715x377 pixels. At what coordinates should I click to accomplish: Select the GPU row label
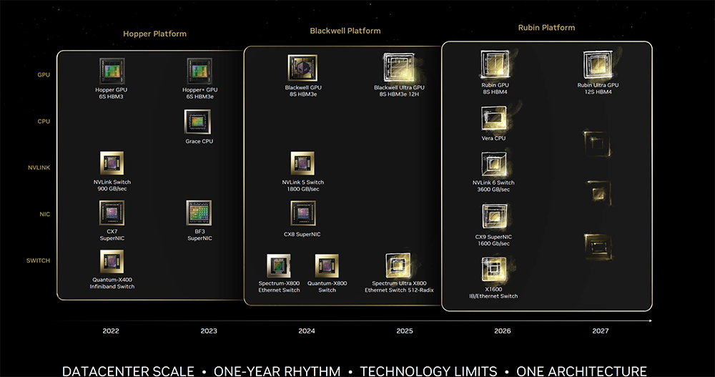44,75
